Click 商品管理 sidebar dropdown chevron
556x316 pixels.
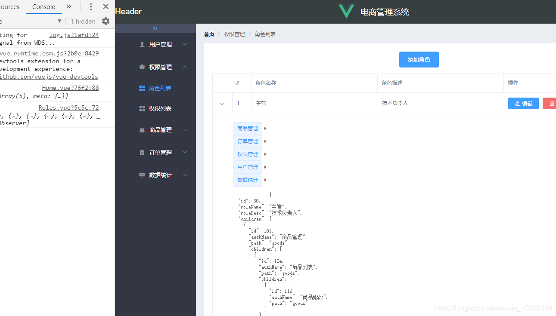[185, 130]
